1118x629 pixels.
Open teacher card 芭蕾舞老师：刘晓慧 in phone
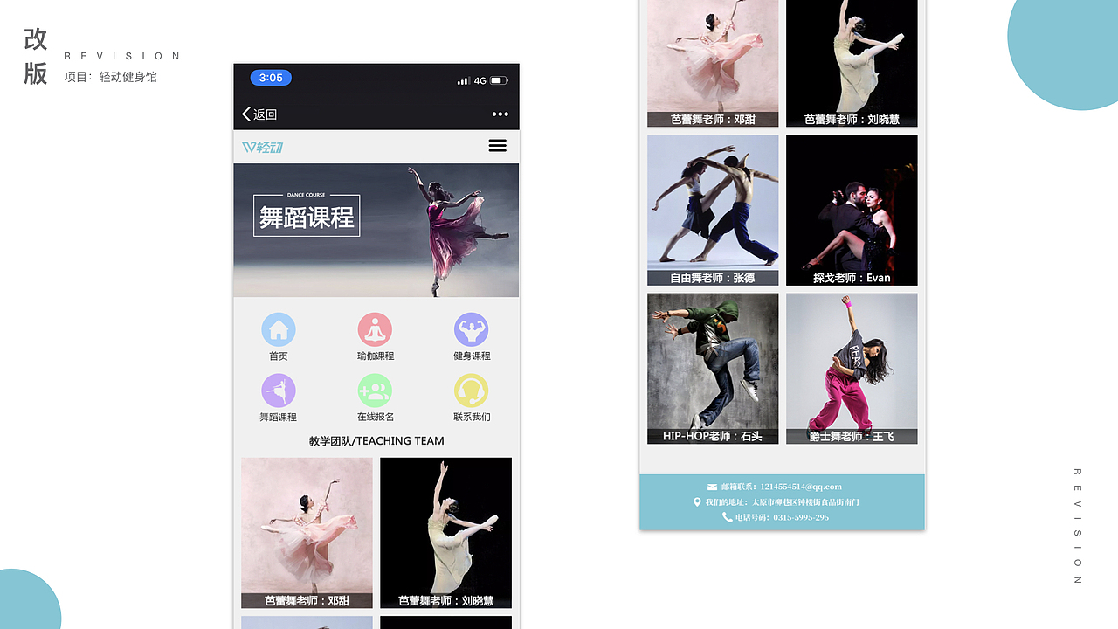445,533
